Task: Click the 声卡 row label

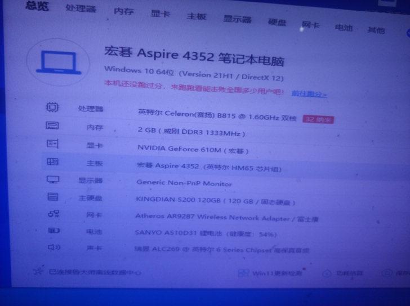Action: tap(94, 247)
